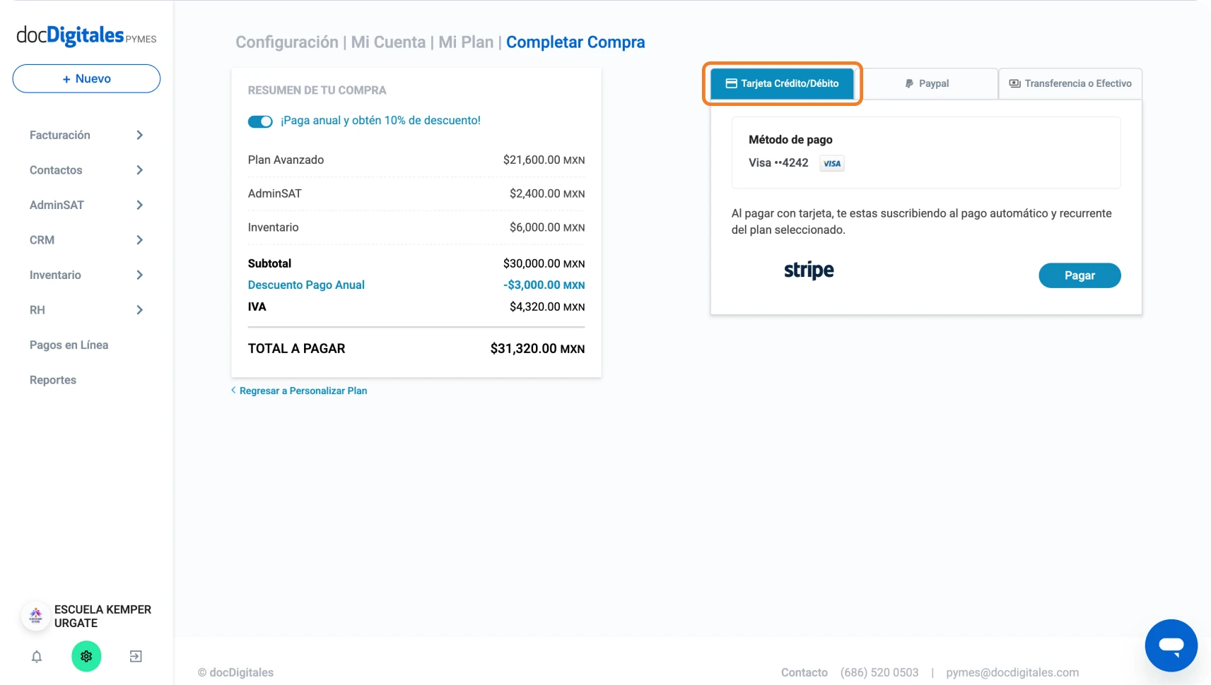Click the Visa card logo

click(x=832, y=163)
